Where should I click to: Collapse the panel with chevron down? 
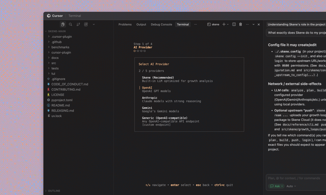[x=254, y=24]
